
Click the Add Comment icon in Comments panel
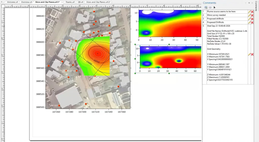[206, 7]
